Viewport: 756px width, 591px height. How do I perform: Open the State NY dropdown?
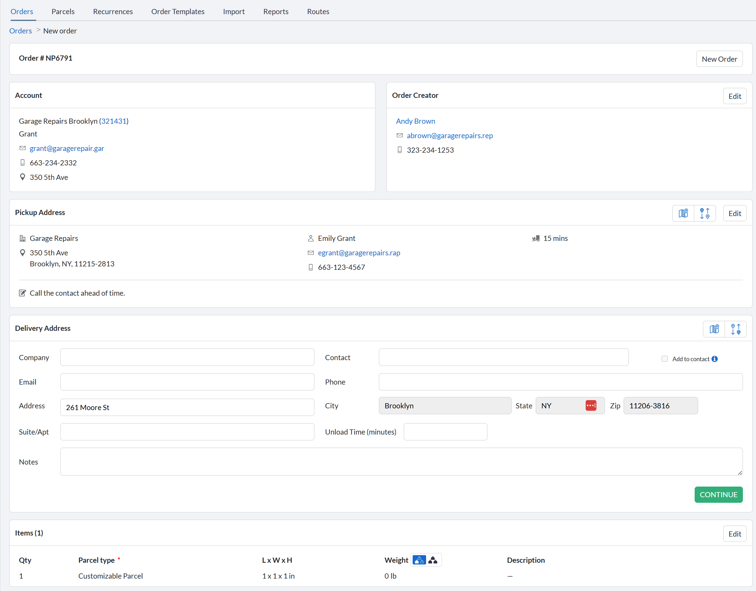pyautogui.click(x=570, y=406)
